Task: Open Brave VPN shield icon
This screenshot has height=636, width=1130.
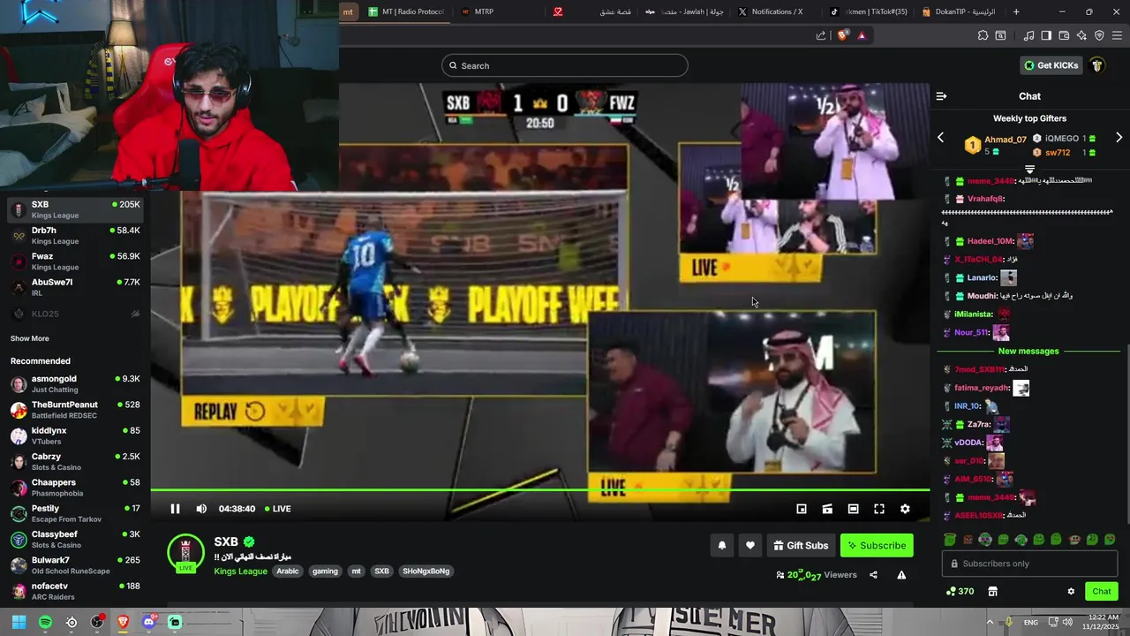Action: click(x=1099, y=35)
